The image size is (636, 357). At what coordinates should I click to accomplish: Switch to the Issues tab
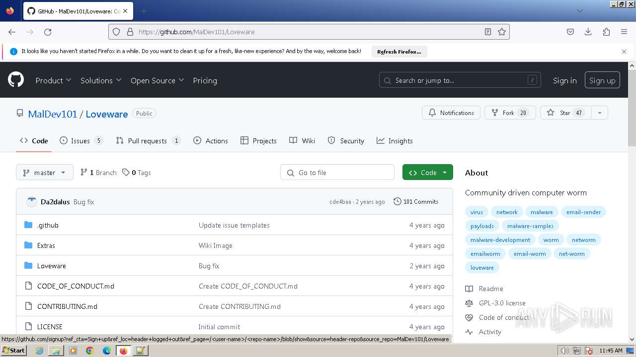tap(81, 141)
